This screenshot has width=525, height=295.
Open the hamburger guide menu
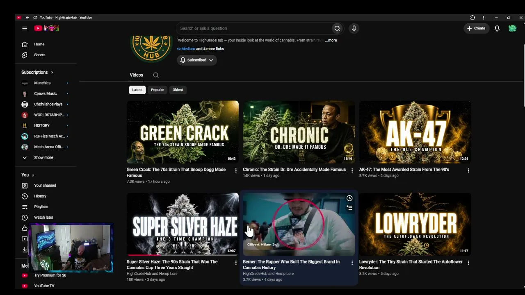click(x=25, y=28)
